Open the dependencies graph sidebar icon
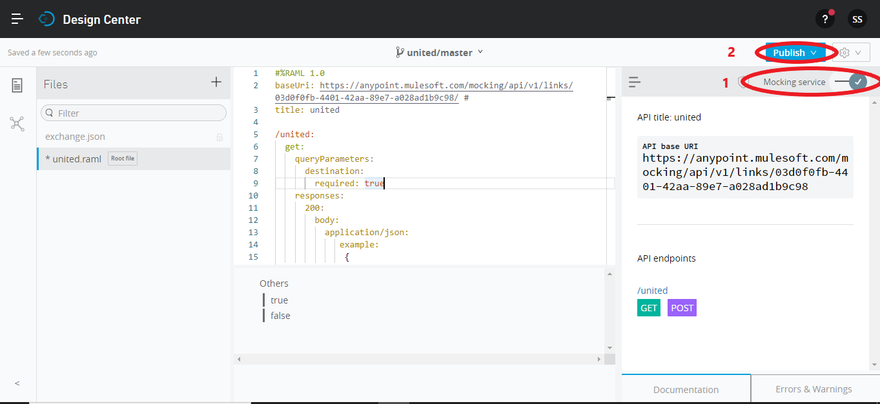Viewport: 880px width, 404px height. point(17,124)
